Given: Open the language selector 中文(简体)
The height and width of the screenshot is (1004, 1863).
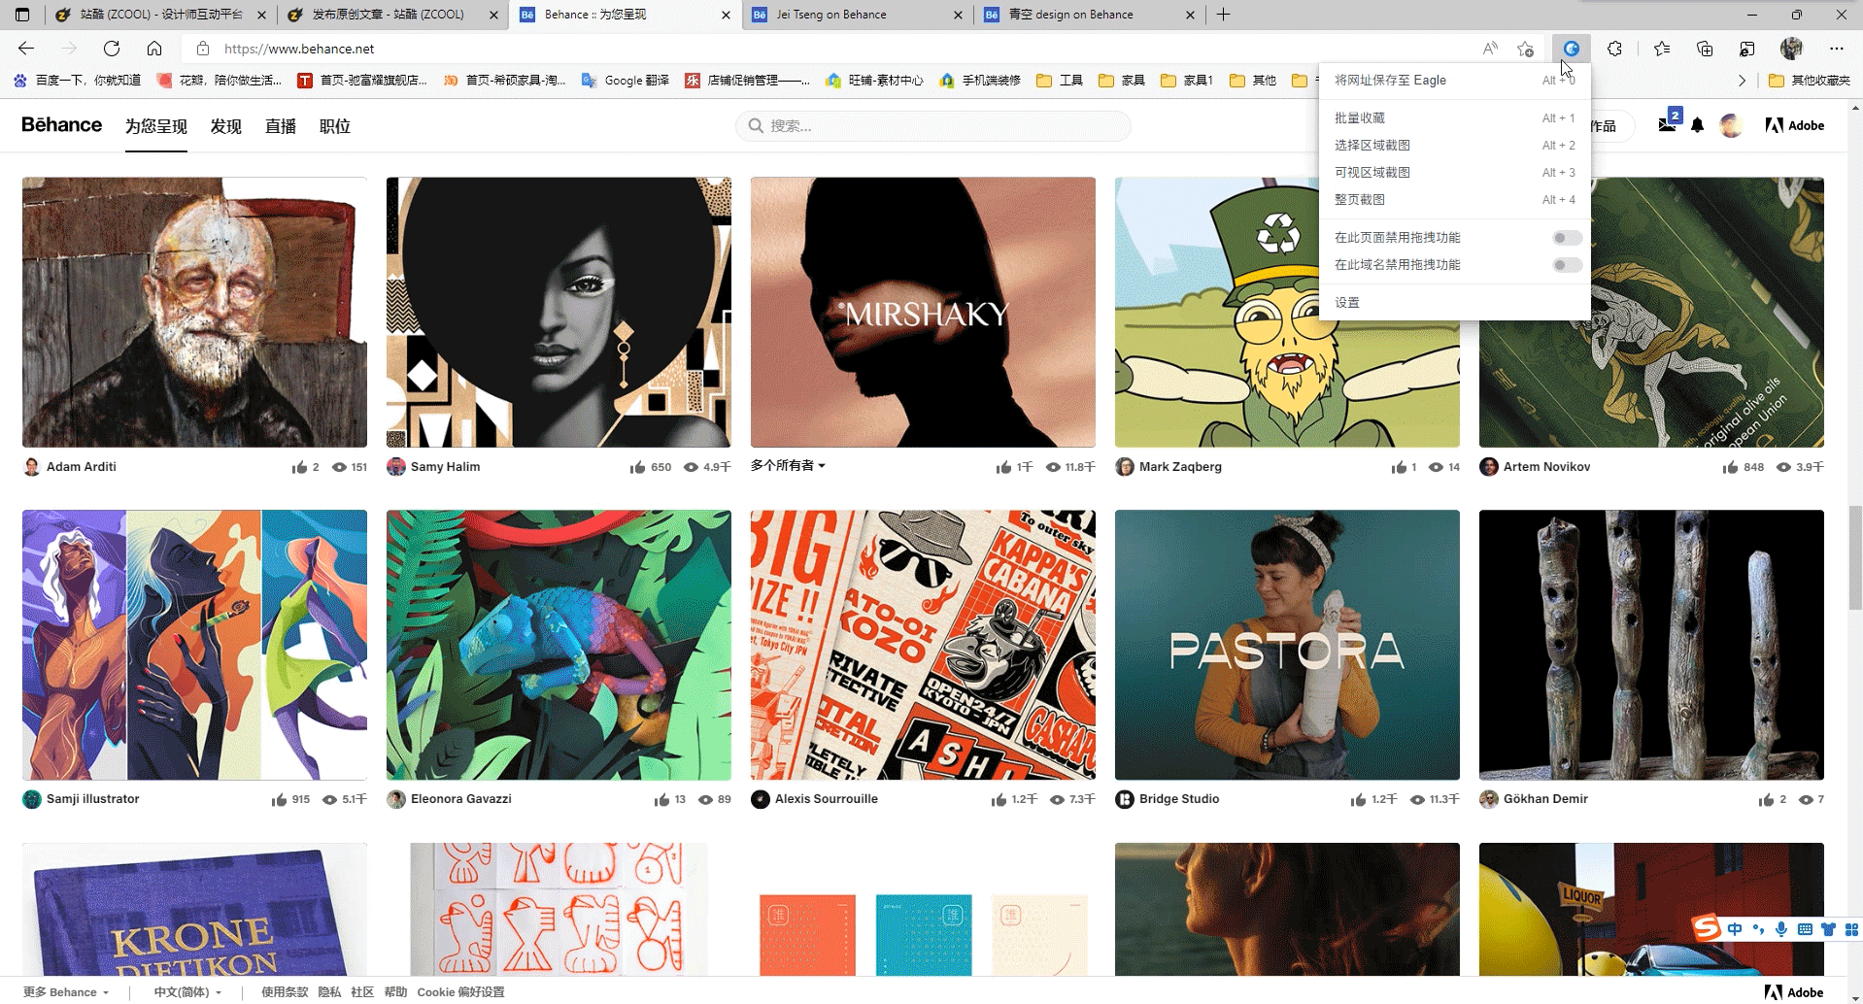Looking at the screenshot, I should 187,992.
